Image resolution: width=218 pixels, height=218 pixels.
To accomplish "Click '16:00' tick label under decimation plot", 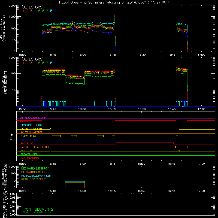I will tap(82, 191).
